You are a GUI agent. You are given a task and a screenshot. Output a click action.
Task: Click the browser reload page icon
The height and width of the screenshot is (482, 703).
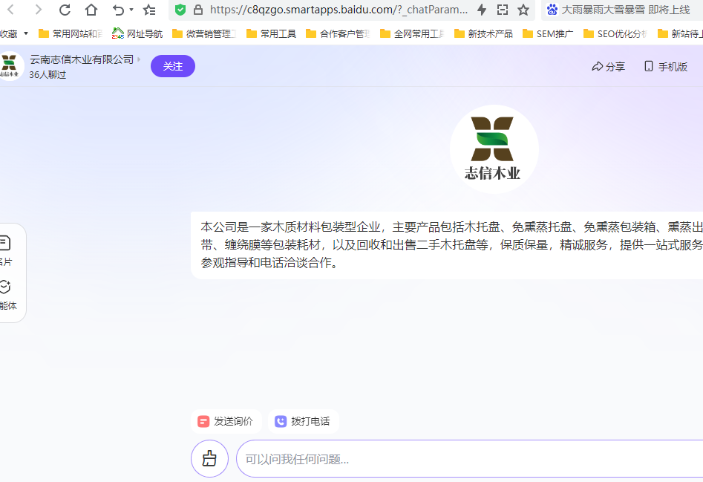pyautogui.click(x=65, y=10)
